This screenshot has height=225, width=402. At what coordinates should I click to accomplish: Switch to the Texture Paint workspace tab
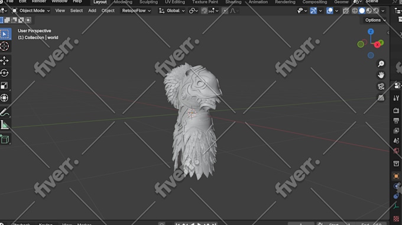pos(205,2)
